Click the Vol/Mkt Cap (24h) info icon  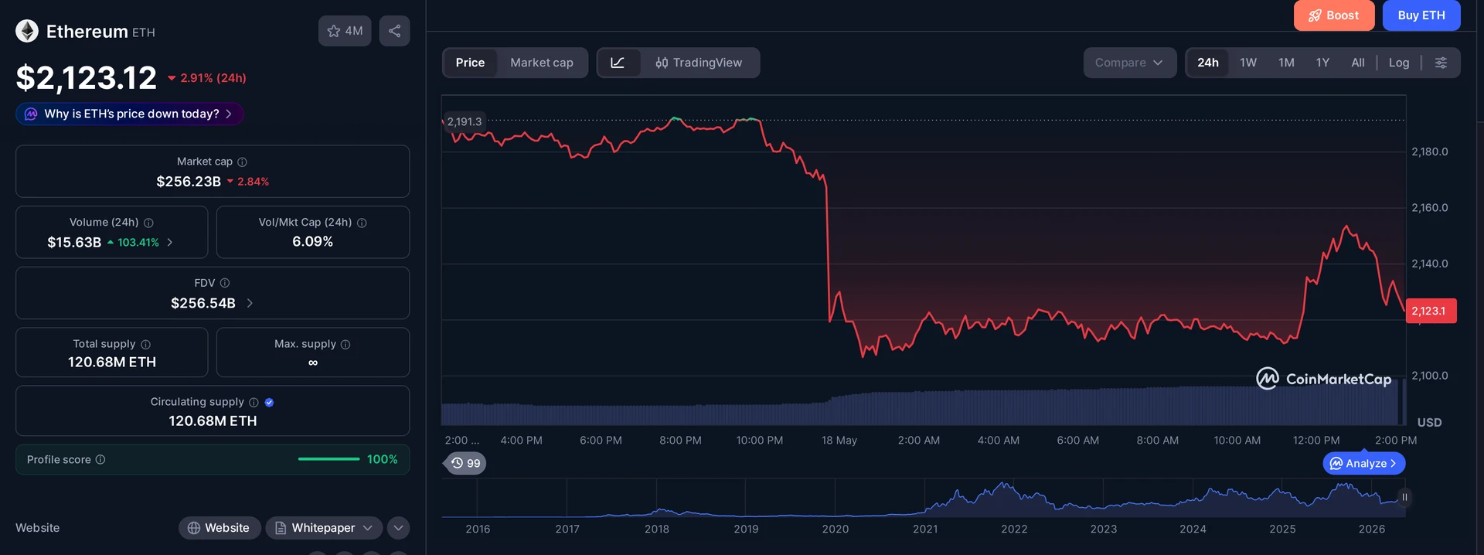(362, 223)
